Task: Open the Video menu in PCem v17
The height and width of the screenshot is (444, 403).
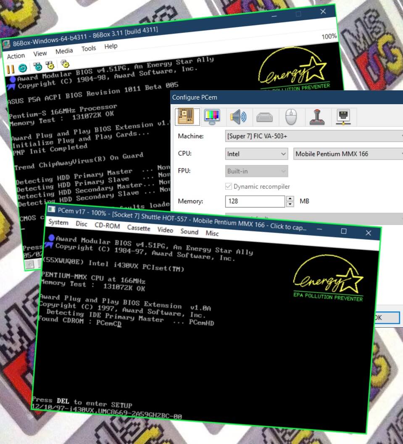Action: pos(165,230)
